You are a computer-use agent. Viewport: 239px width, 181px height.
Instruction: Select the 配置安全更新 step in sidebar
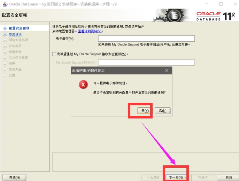[19, 28]
